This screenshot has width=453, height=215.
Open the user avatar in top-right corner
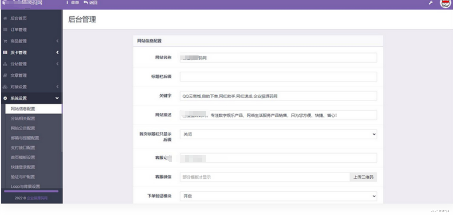tap(445, 3)
